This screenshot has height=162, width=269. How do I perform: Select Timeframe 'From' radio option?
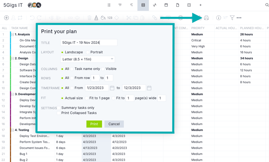pyautogui.click(x=72, y=88)
